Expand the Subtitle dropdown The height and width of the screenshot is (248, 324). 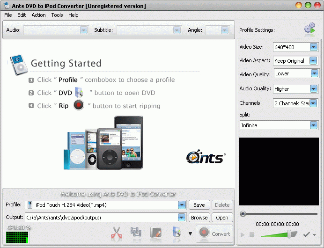[177, 30]
